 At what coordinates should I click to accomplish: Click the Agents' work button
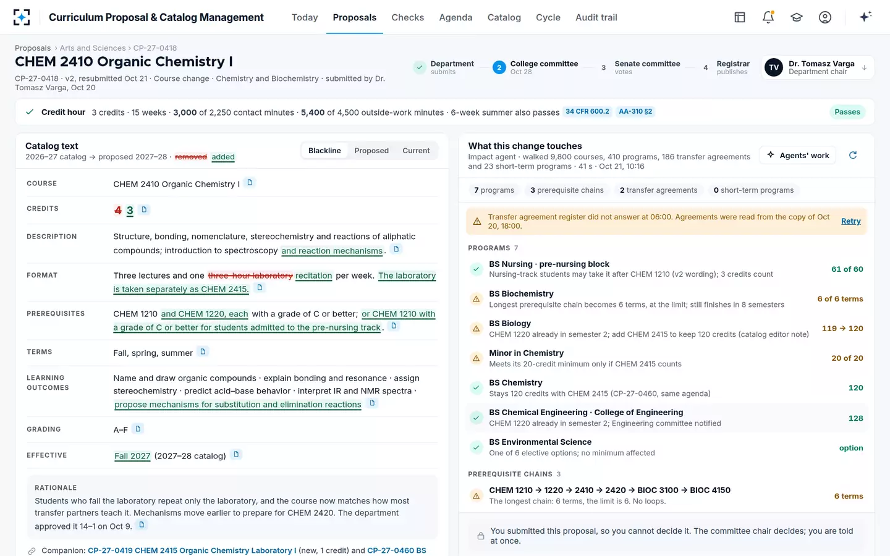click(798, 155)
